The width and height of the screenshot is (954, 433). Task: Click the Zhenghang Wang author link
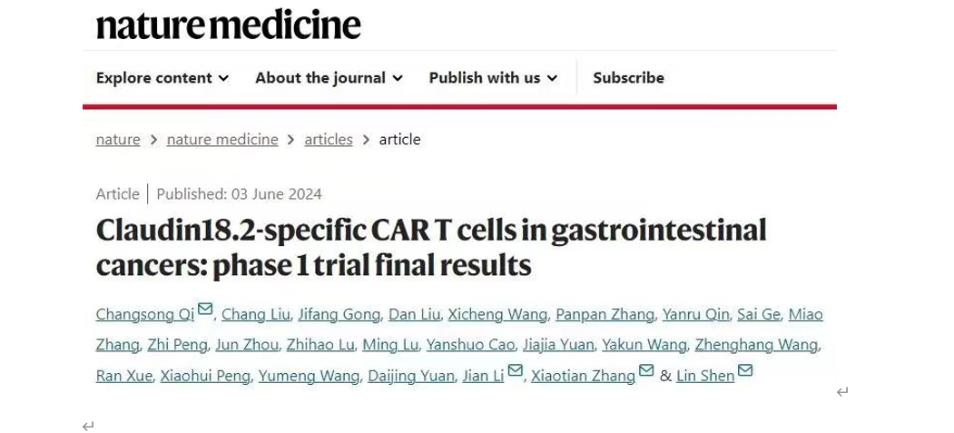[755, 345]
